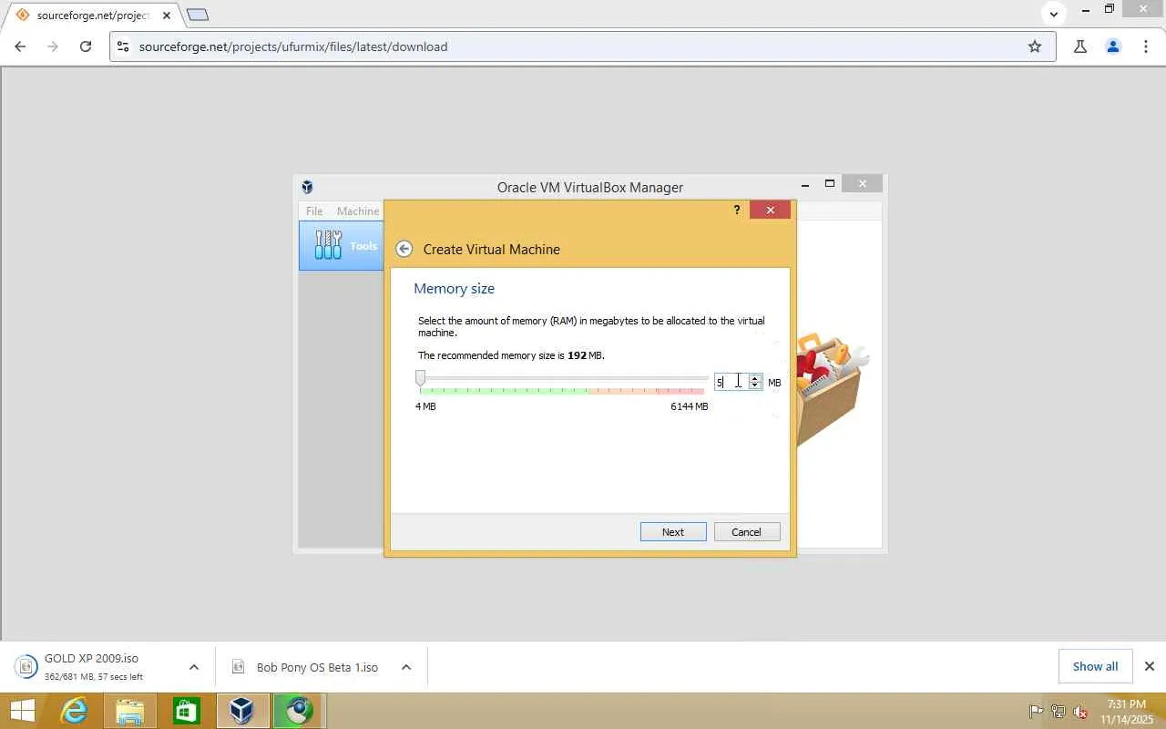Open the Windows Store from the taskbar
This screenshot has width=1166, height=729.
[x=186, y=711]
